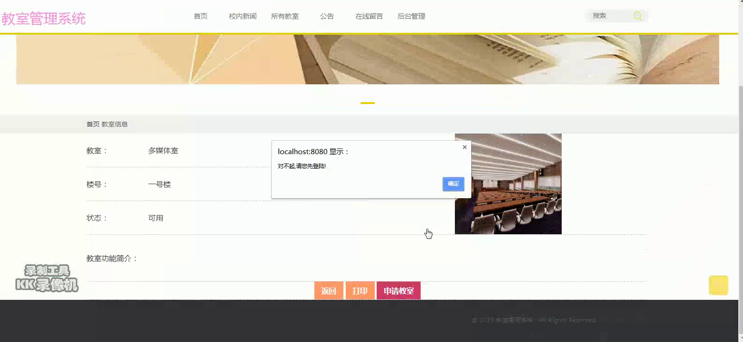Click the 申请教室 button
Image resolution: width=743 pixels, height=342 pixels.
click(399, 291)
